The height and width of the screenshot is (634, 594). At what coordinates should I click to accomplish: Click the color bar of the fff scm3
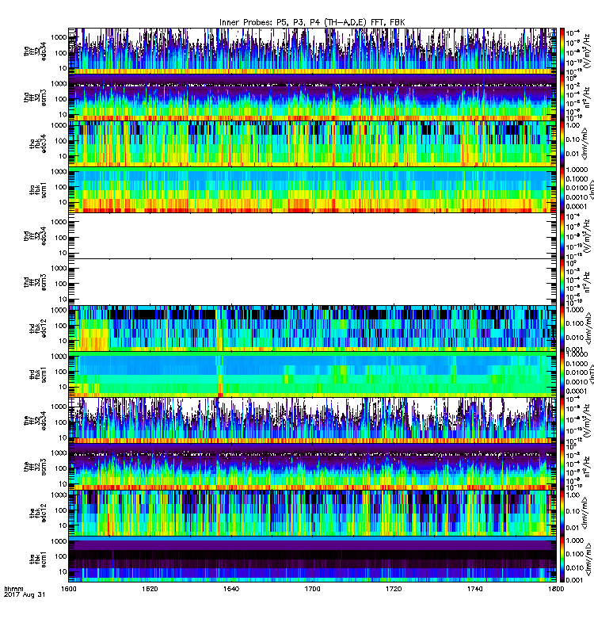pos(562,467)
